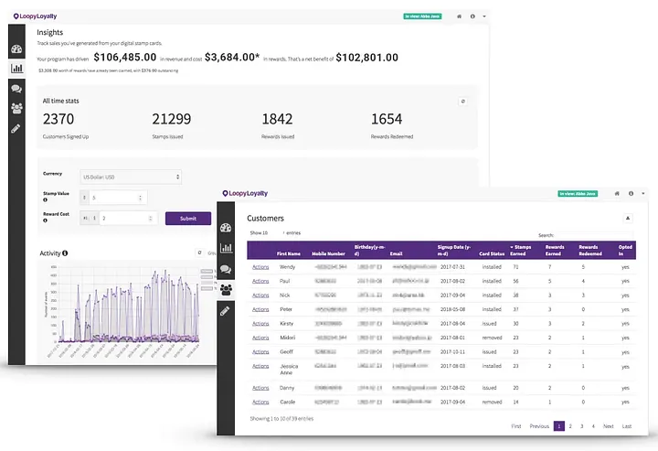The height and width of the screenshot is (451, 658).
Task: Go to pagination page 3
Action: (581, 426)
